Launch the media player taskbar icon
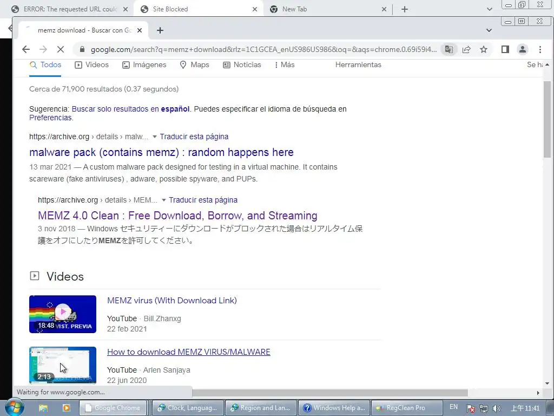The width and height of the screenshot is (554, 416). [66, 408]
